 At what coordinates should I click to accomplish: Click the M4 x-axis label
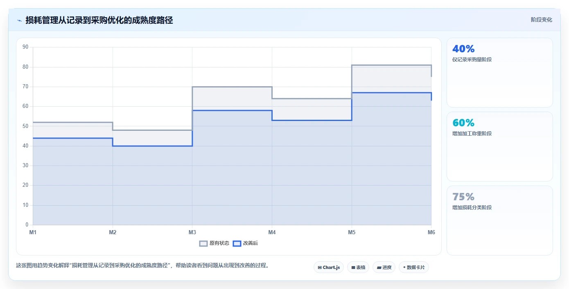(x=272, y=232)
